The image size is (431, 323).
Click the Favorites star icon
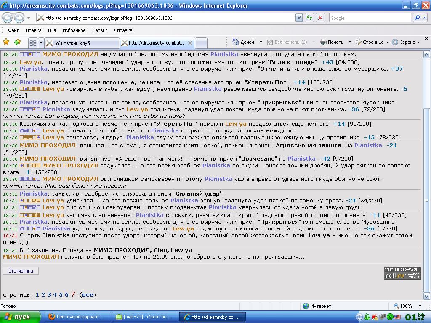(x=6, y=42)
